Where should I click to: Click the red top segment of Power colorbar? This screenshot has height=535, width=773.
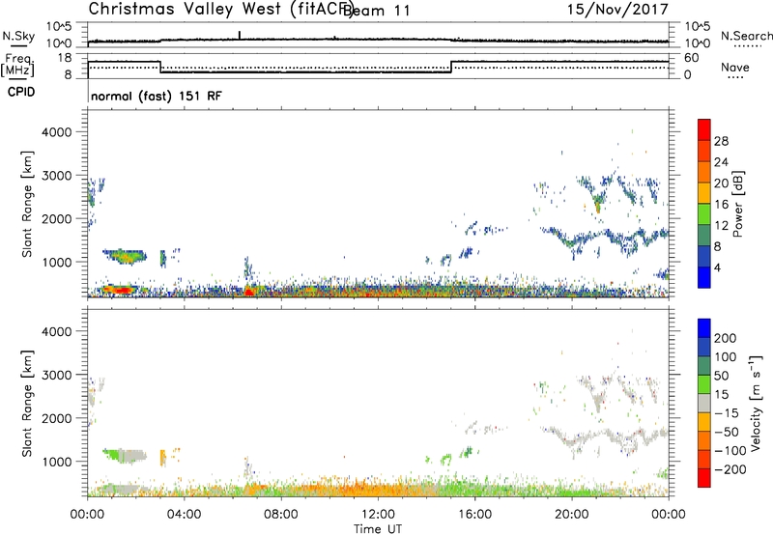click(704, 129)
